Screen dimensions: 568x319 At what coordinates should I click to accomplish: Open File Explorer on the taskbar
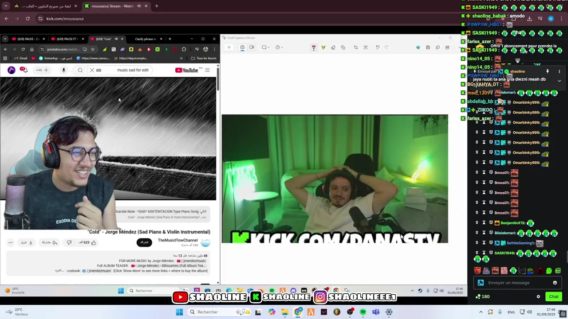(284, 312)
